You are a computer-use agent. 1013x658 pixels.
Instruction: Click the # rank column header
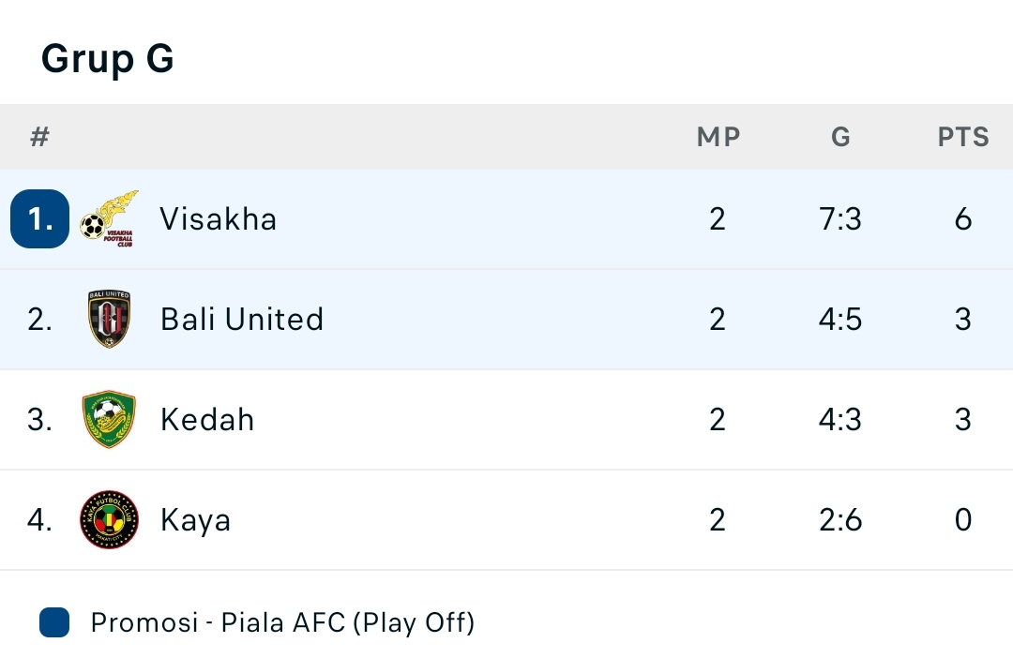(x=40, y=137)
